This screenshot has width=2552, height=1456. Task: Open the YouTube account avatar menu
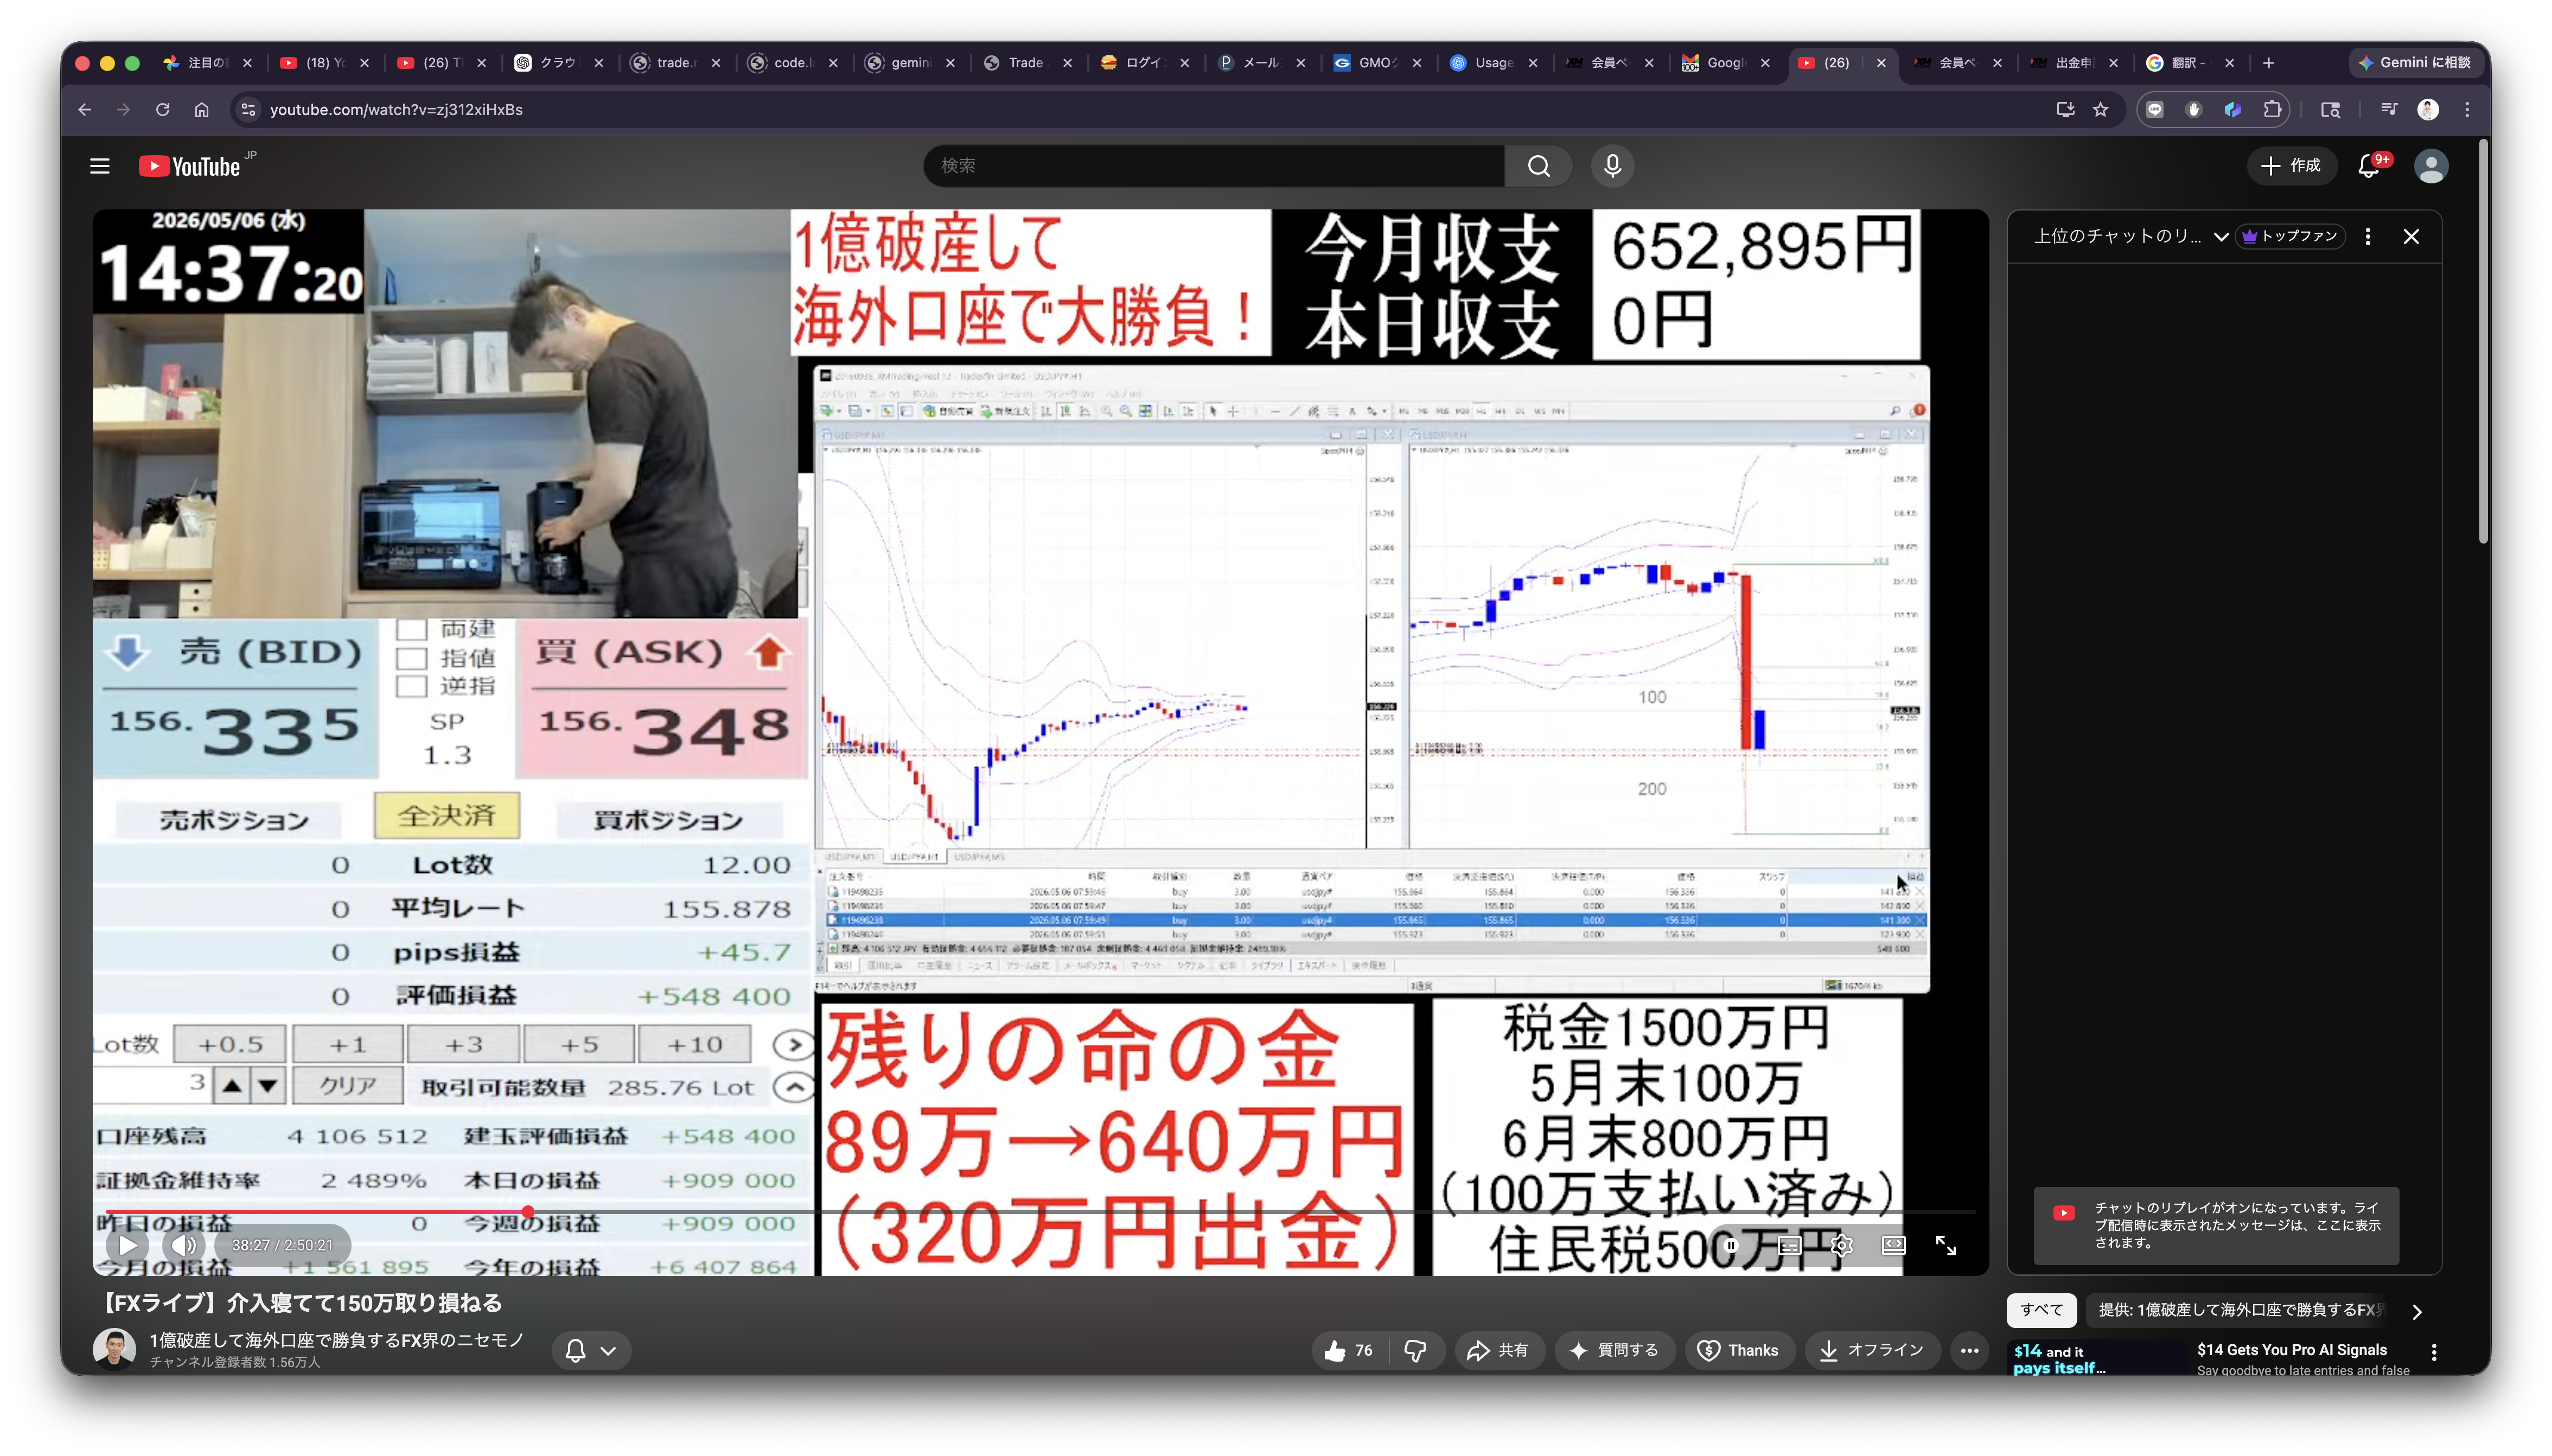pos(2430,166)
